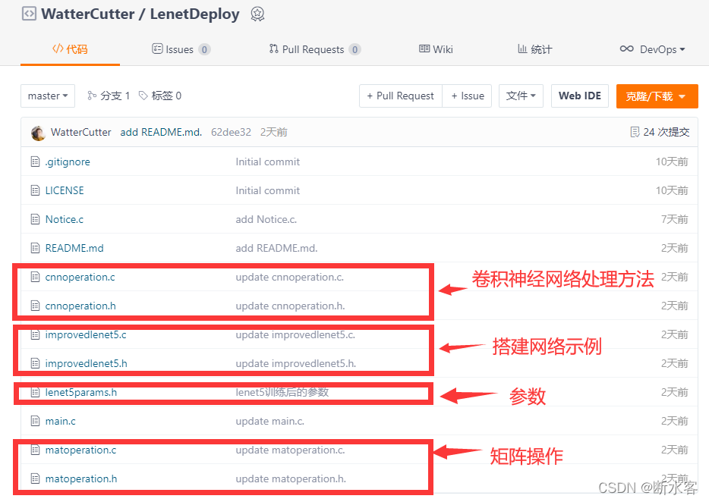This screenshot has width=709, height=502.
Task: Click the file icon for Notice.c
Action: pos(35,220)
